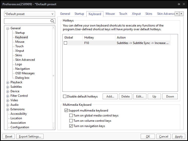
Task: Close the Preferences window
Action: (184, 4)
